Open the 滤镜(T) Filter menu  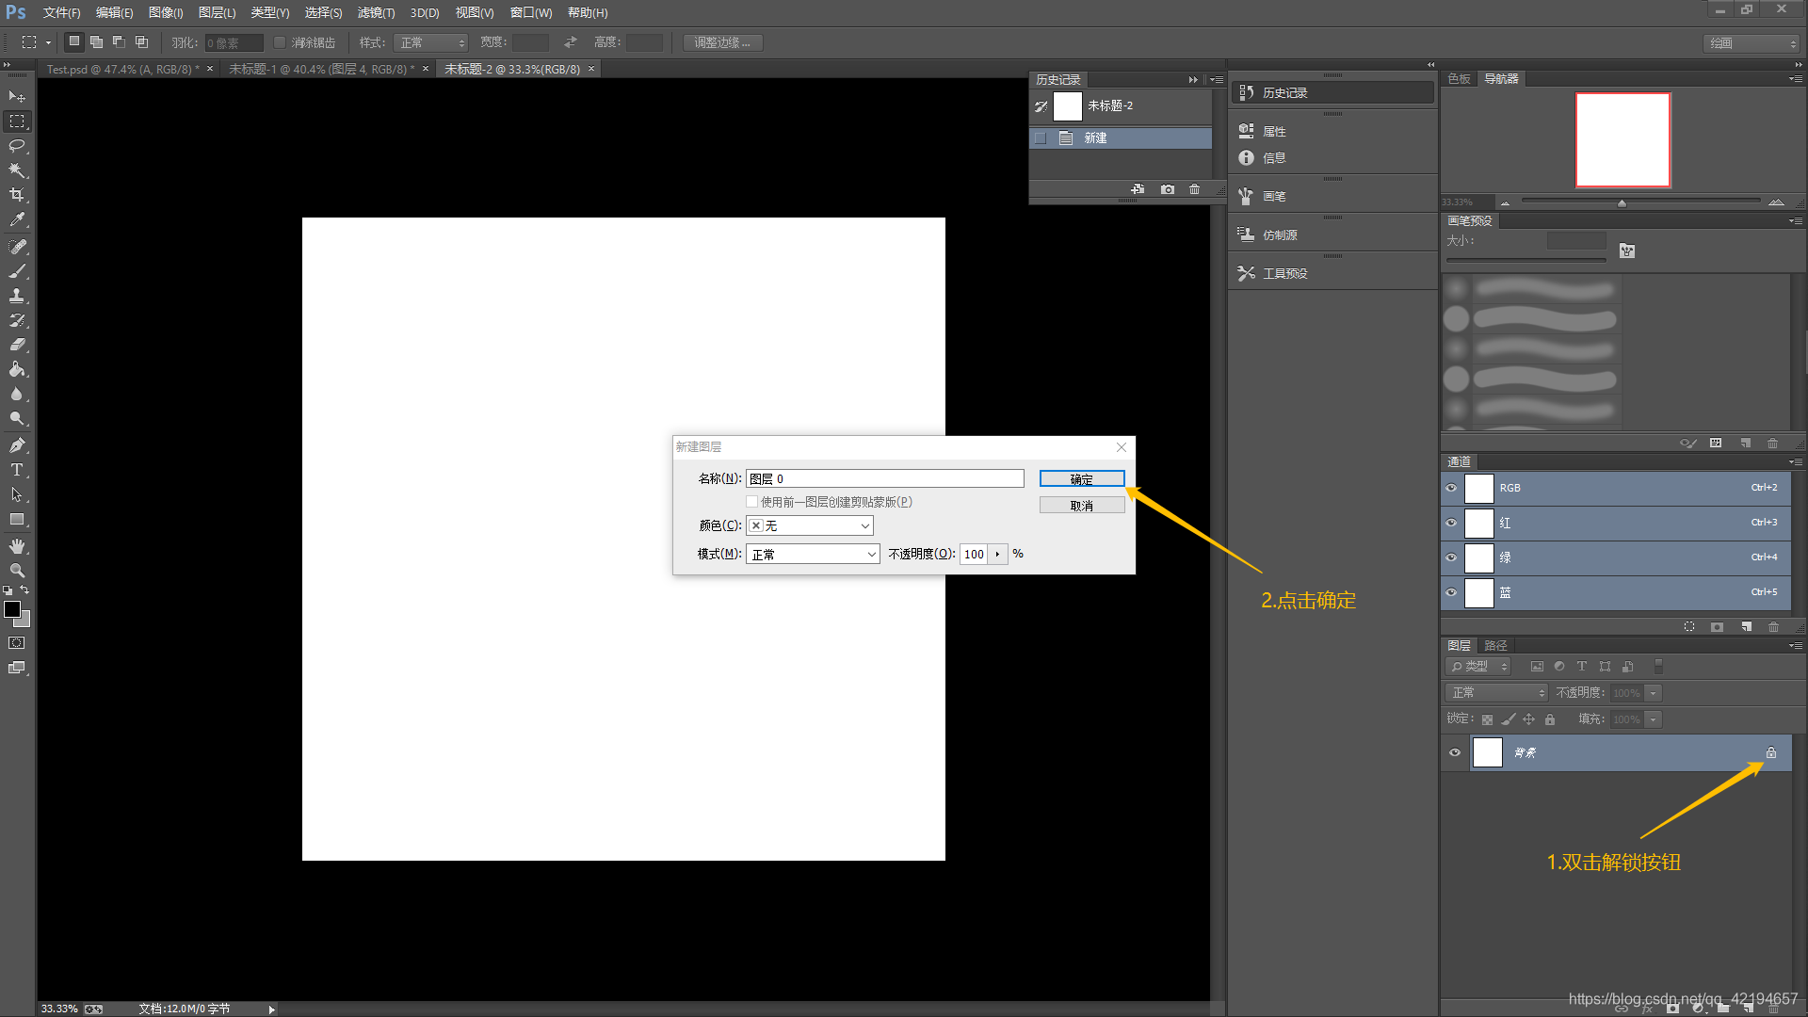click(x=376, y=13)
